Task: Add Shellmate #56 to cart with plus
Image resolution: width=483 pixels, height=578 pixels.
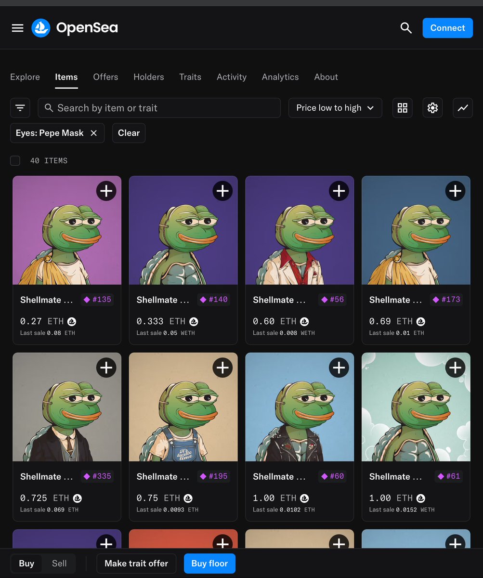Action: 339,191
